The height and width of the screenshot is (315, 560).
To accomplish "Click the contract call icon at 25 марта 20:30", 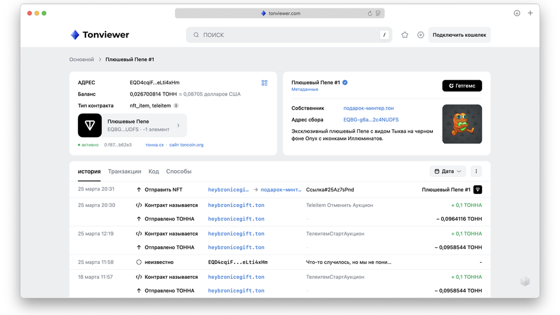I will 138,205.
